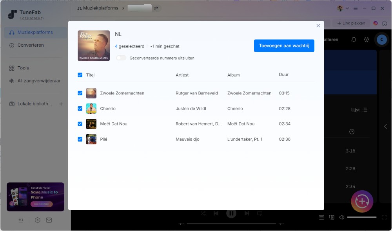Uncheck the Cheerio track checkbox
Viewport: 392px width, 231px height.
(80, 109)
